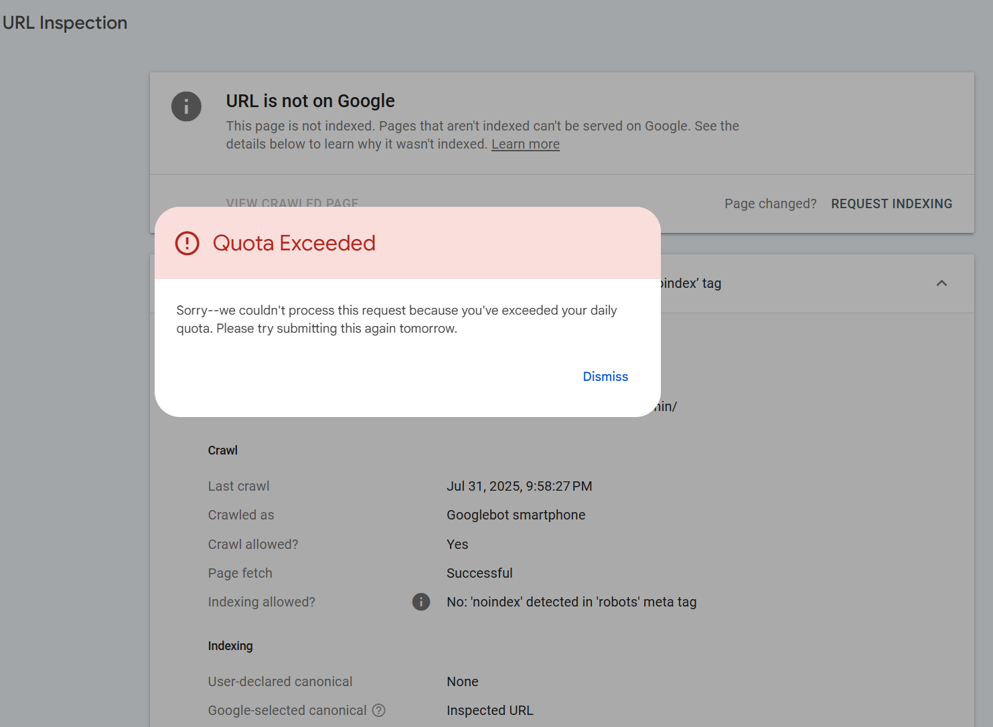Click the This page is not indexed description
The height and width of the screenshot is (727, 993).
coord(482,135)
